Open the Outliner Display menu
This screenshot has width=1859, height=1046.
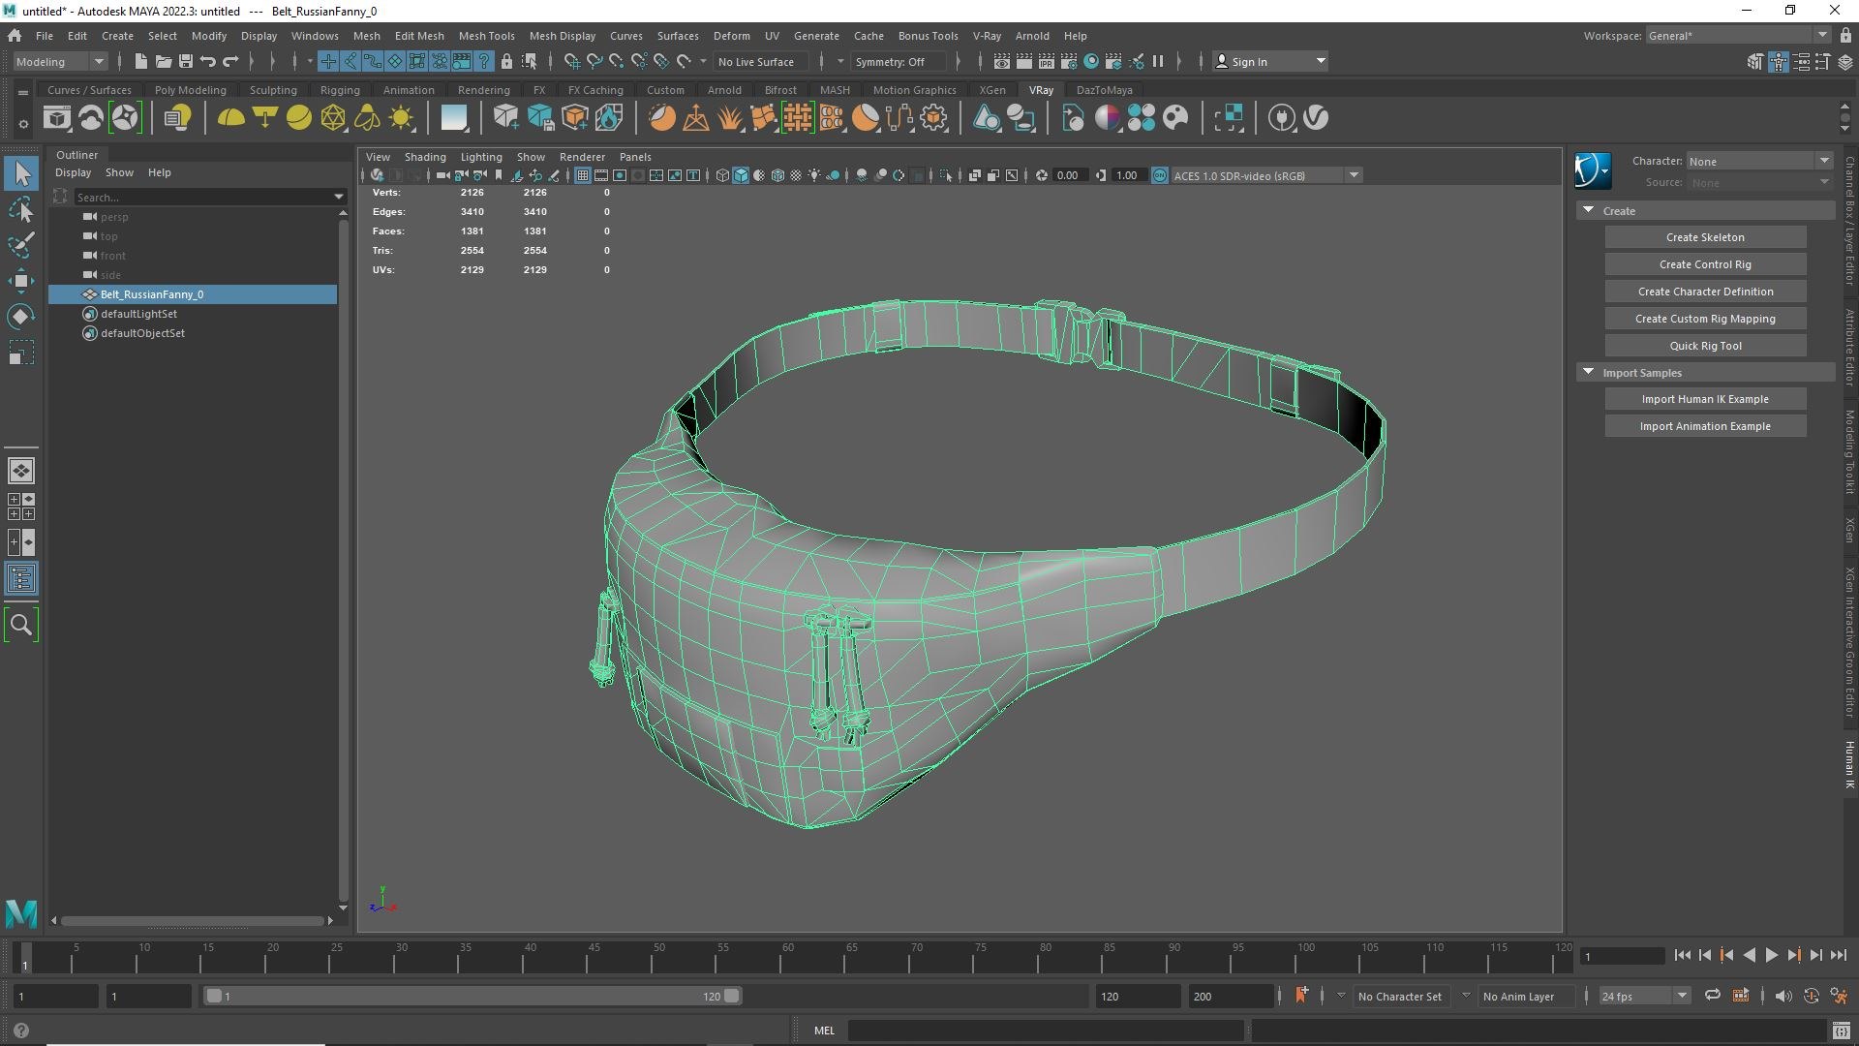(x=73, y=172)
